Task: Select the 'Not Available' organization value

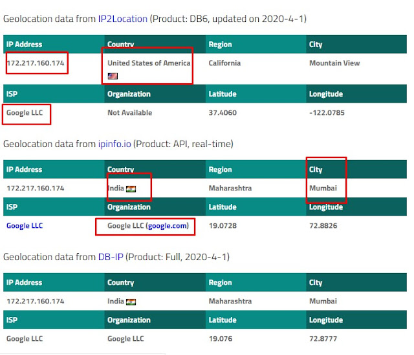Action: tap(129, 113)
